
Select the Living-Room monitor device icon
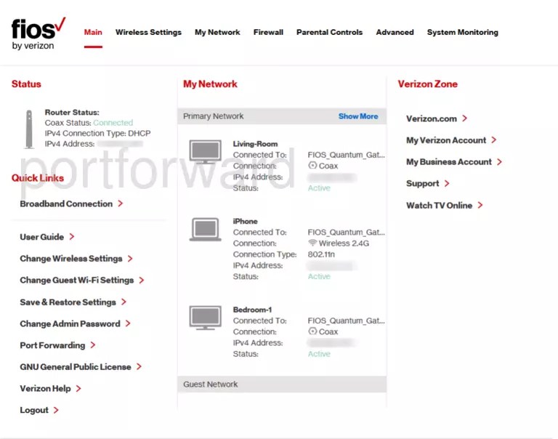tap(205, 152)
